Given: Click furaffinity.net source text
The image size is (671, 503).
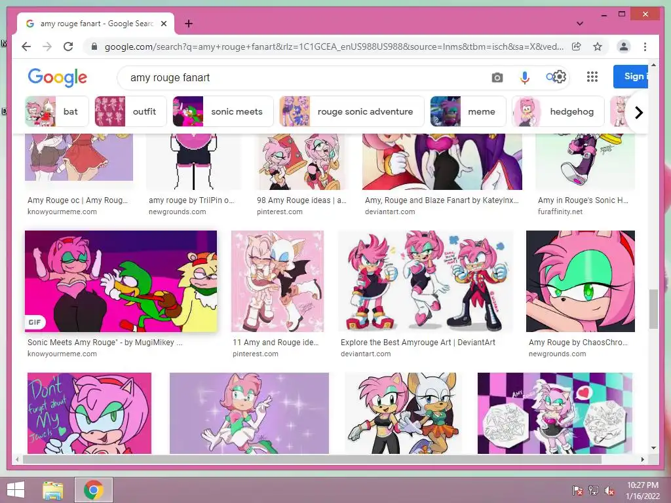Looking at the screenshot, I should (560, 212).
